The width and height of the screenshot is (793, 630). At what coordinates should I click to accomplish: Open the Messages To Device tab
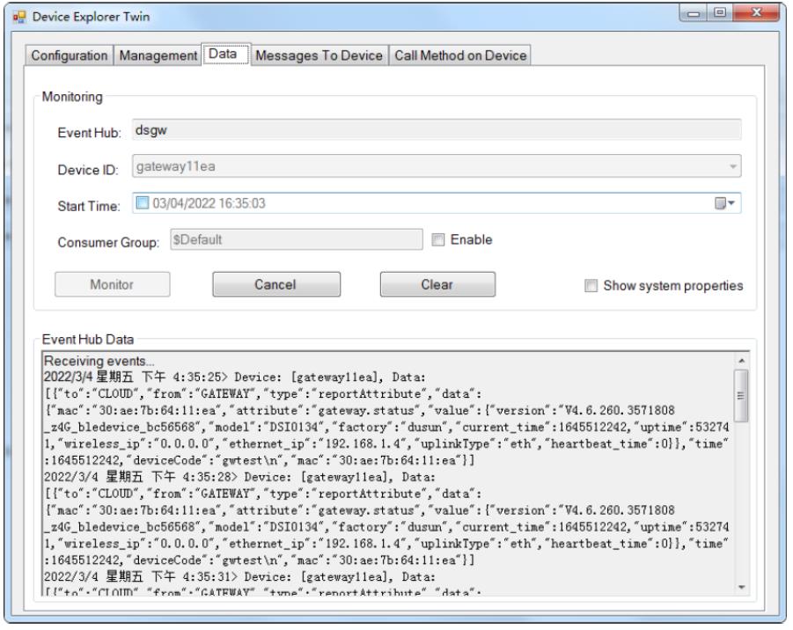point(319,55)
